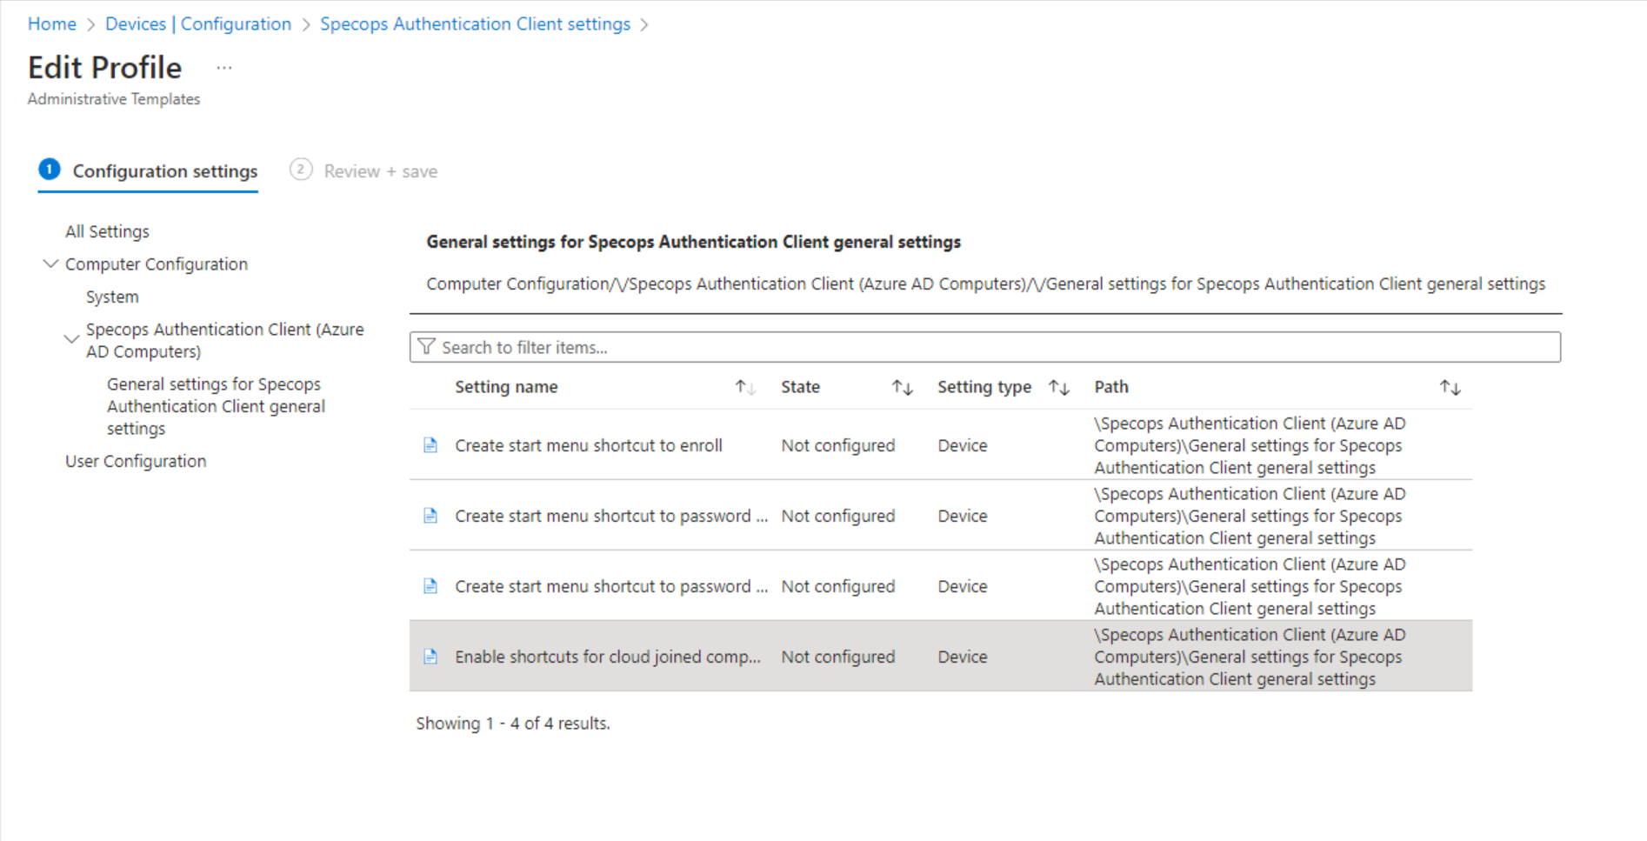Click Path cell of Enable shortcuts row
Screen dimensions: 1647x841
click(x=1250, y=657)
